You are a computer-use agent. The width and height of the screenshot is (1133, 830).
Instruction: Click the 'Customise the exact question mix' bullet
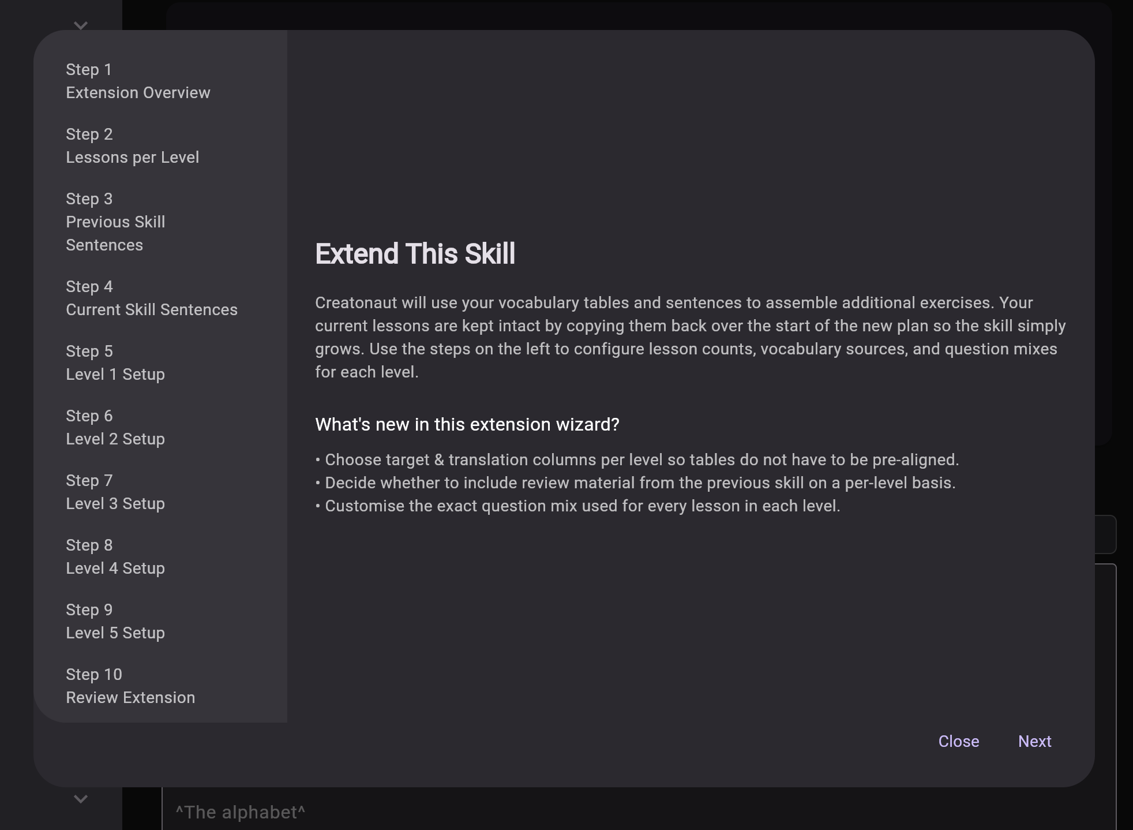click(x=582, y=506)
